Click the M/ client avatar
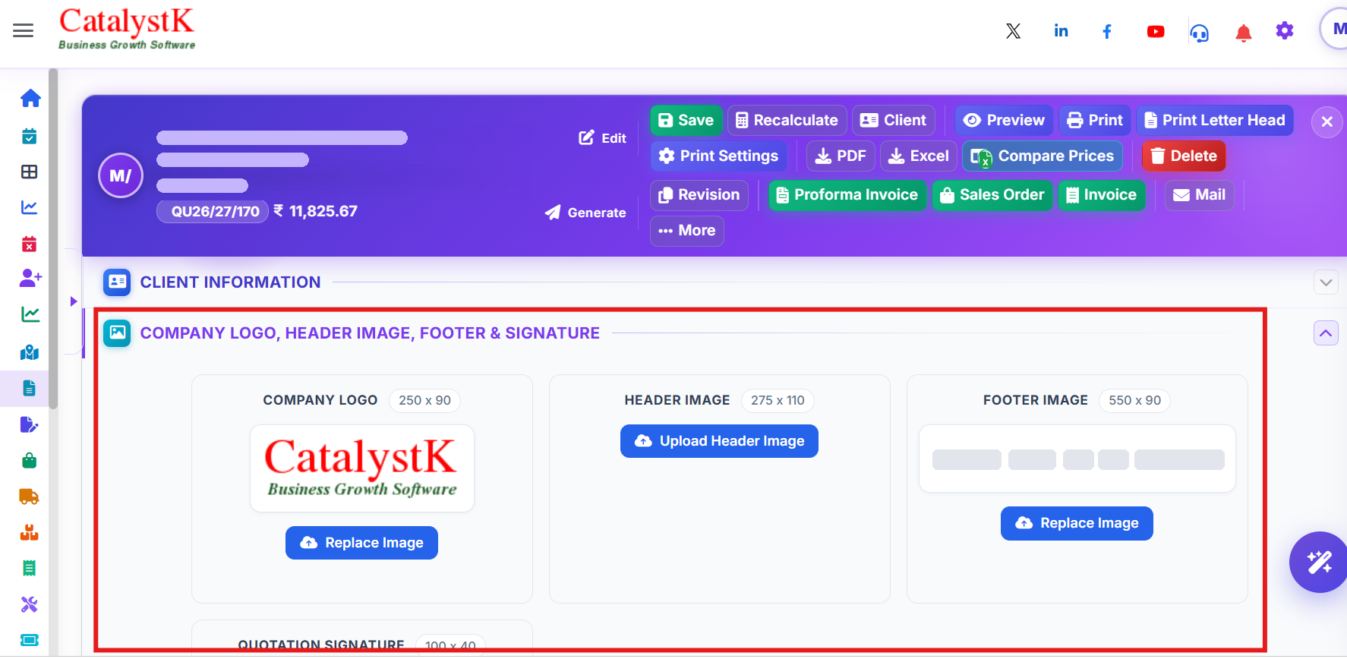 pyautogui.click(x=121, y=176)
